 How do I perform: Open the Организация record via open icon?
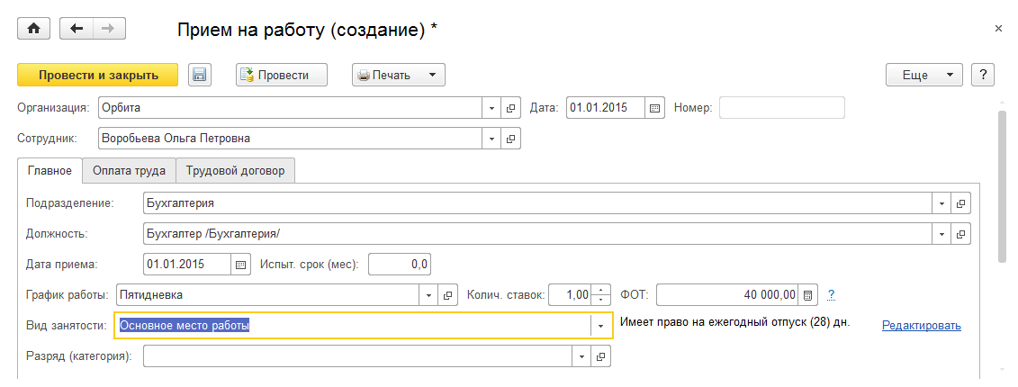pos(511,108)
